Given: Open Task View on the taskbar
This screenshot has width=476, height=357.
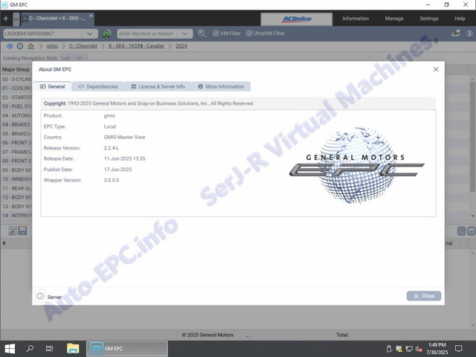Looking at the screenshot, I should click(49, 349).
